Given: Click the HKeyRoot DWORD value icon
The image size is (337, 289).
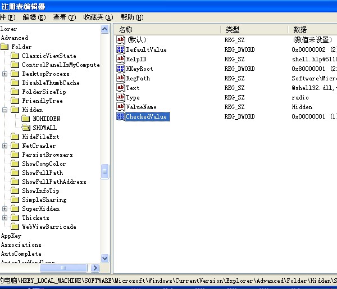Looking at the screenshot, I should coord(121,69).
